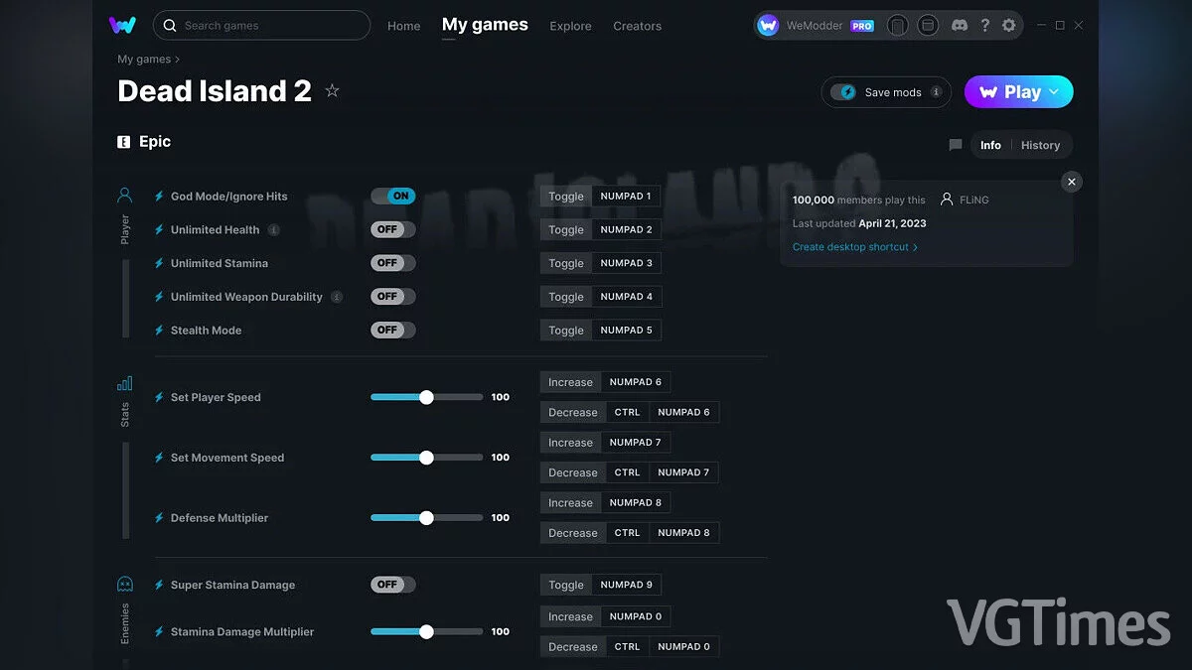Screen dimensions: 1192x670
Task: Click the FLiNG author person icon
Action: pyautogui.click(x=947, y=200)
